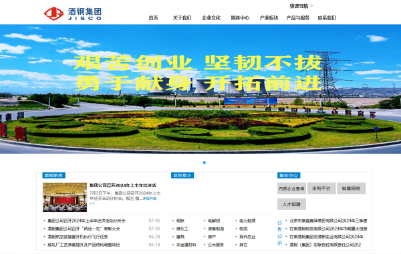Click the 采购平台 button
Screen dimensions: 401x254
click(x=321, y=188)
